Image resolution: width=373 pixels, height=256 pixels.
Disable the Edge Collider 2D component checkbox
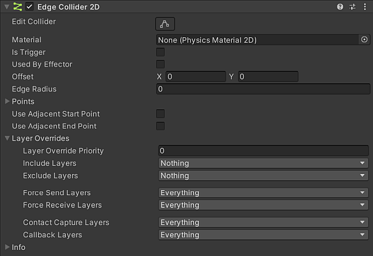point(29,6)
